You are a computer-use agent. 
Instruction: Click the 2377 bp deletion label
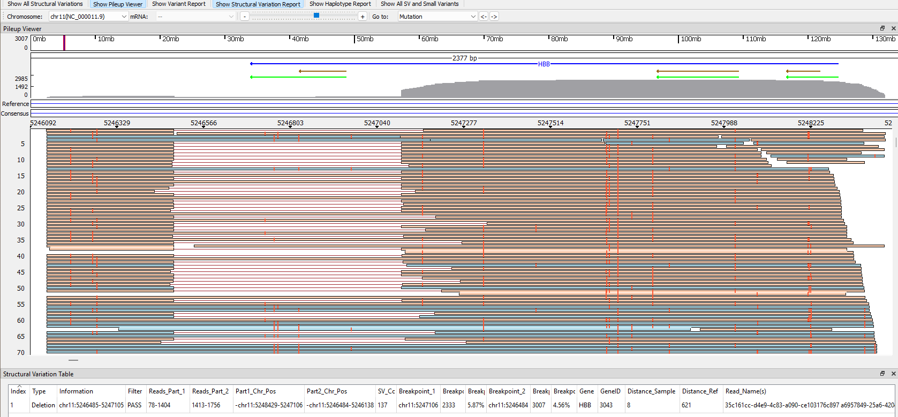point(464,58)
